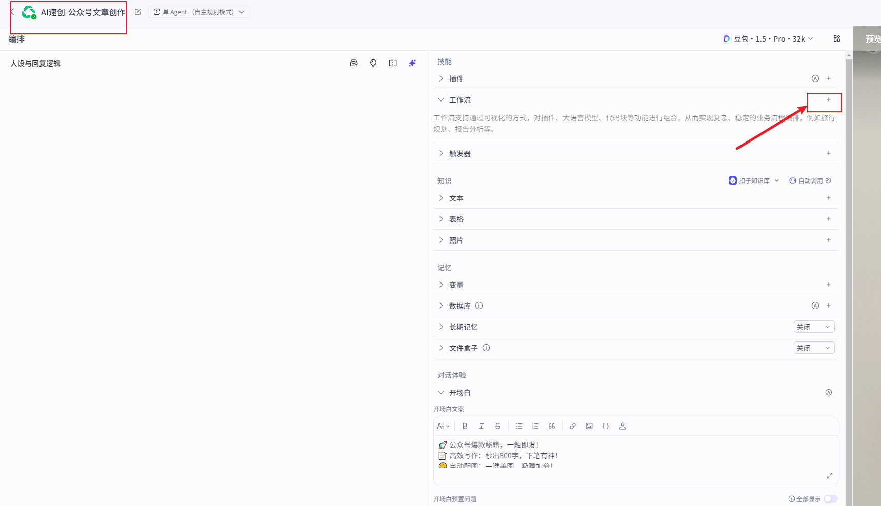881x506 pixels.
Task: Expand the 插件 section
Action: pos(441,78)
